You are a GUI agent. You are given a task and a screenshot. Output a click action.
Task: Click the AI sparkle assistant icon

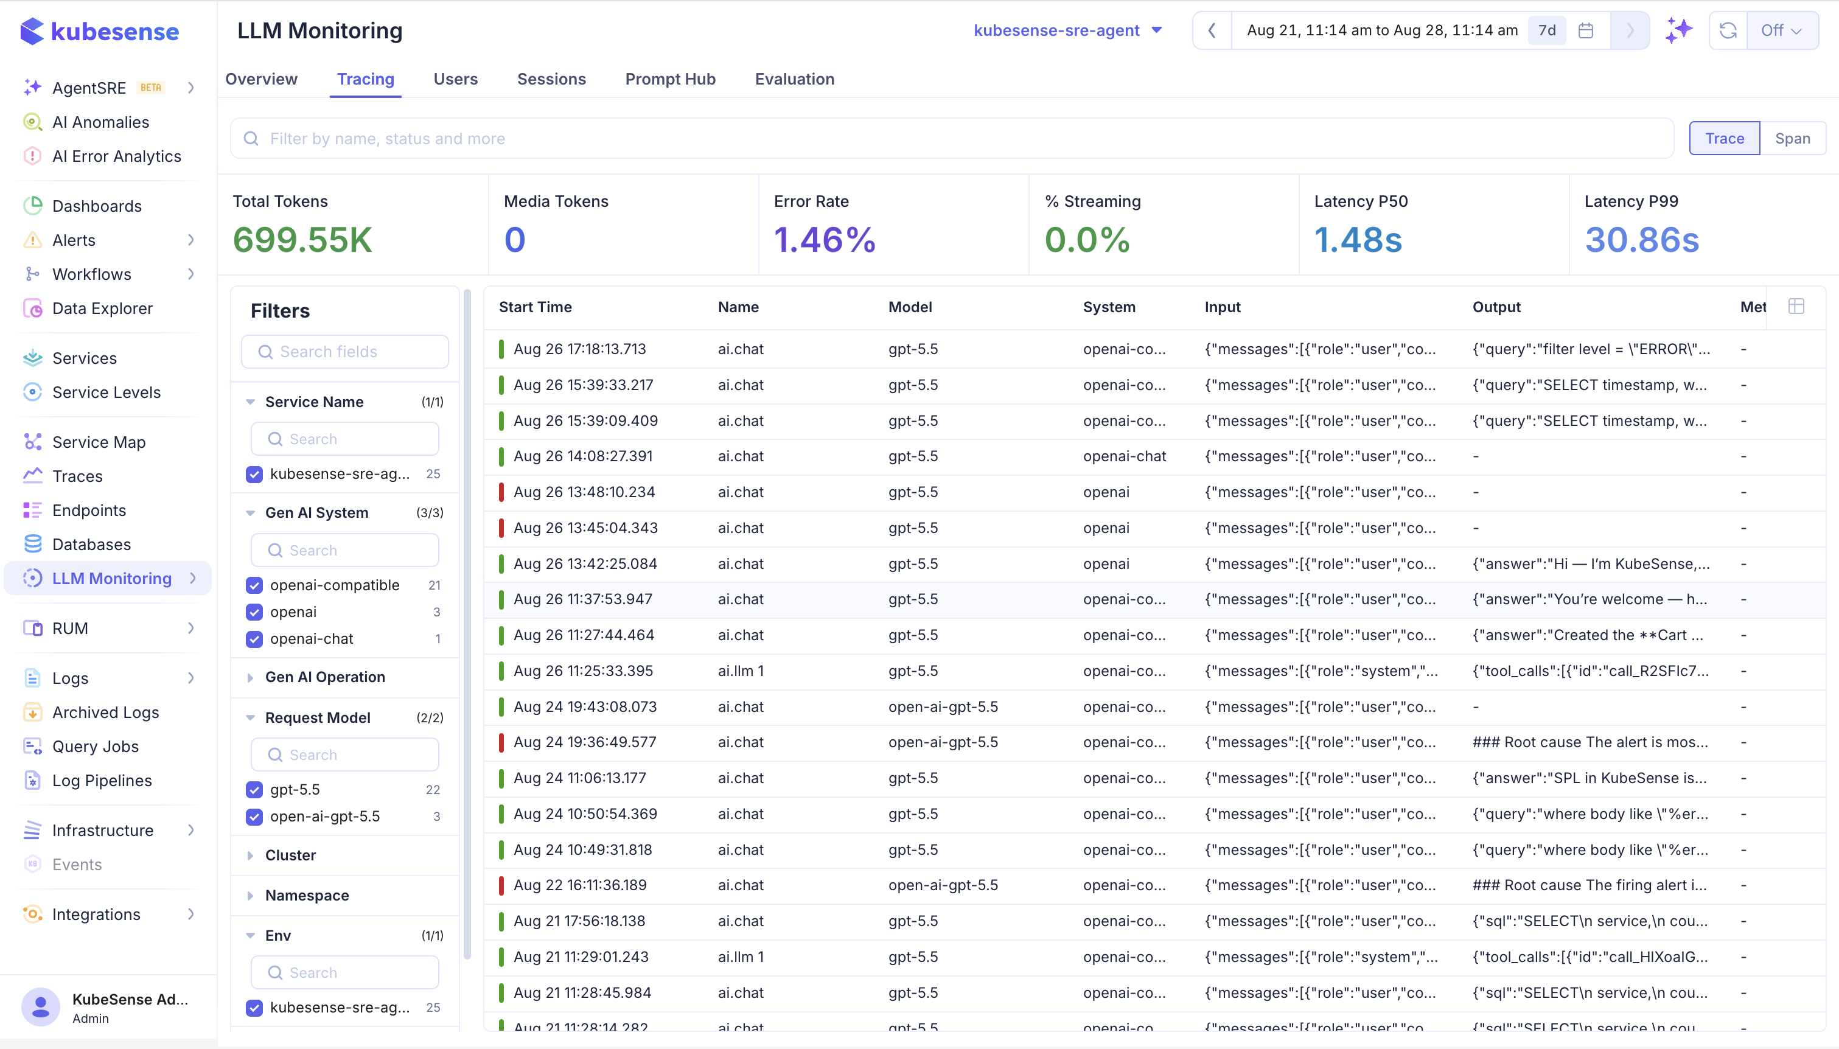click(x=1678, y=30)
